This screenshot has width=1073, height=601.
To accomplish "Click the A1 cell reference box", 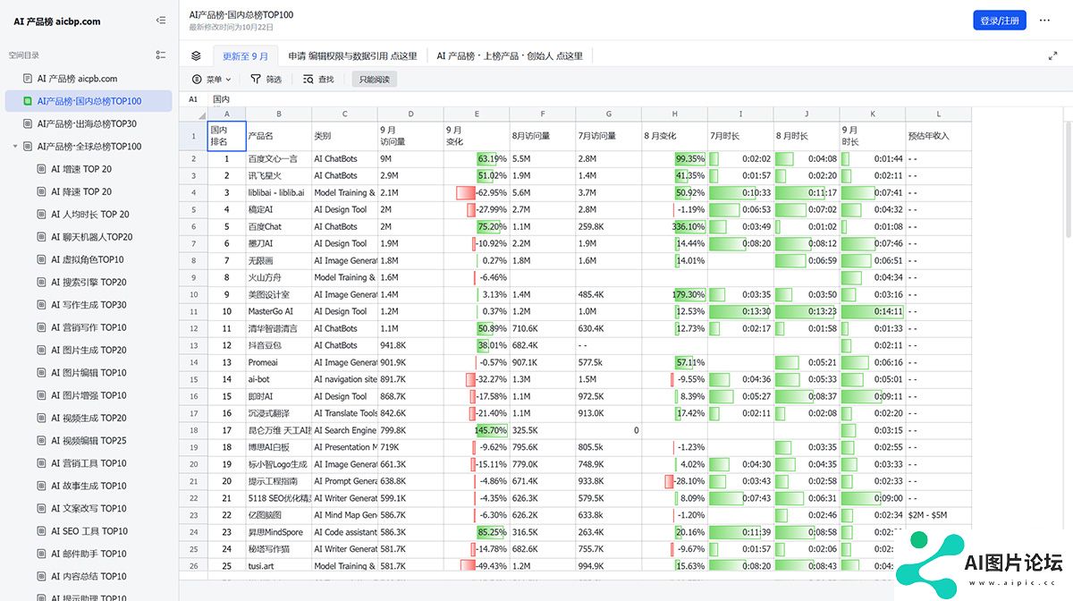I will pyautogui.click(x=193, y=99).
